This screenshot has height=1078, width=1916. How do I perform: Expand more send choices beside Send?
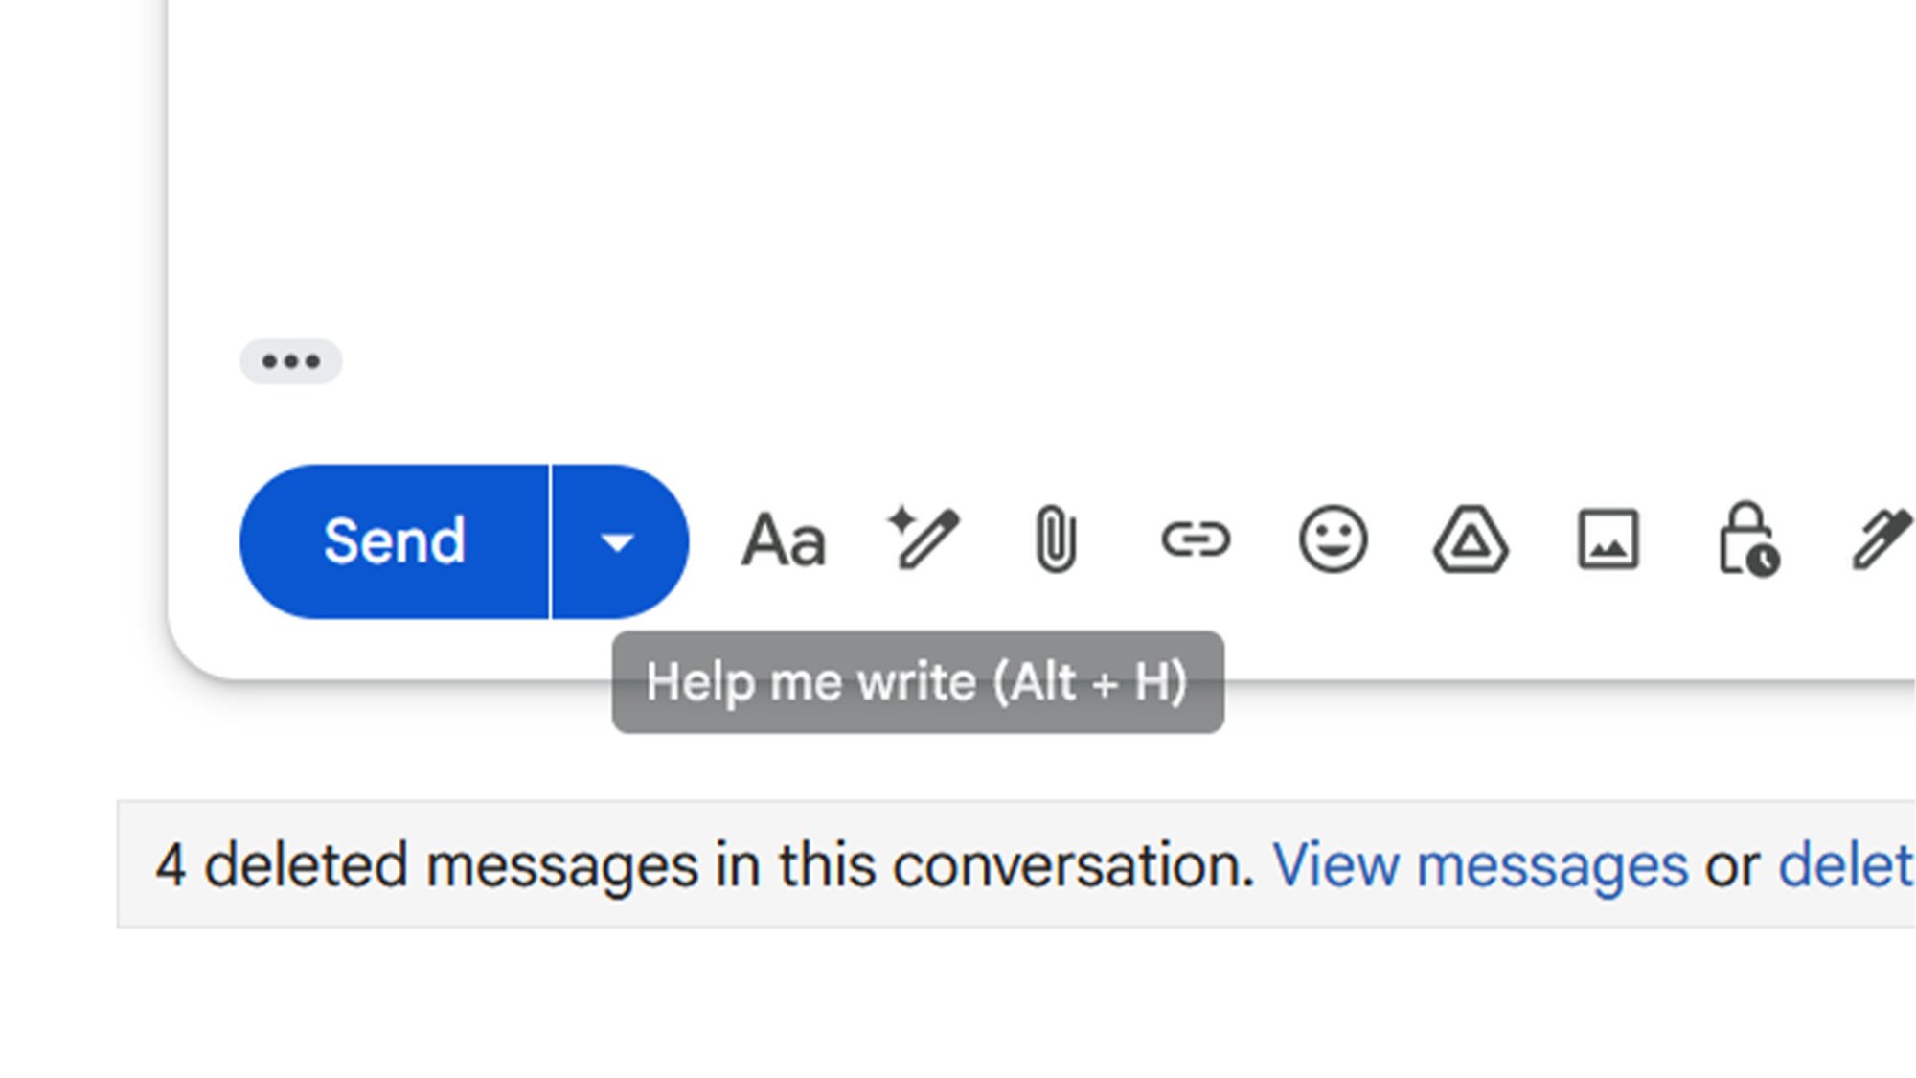(x=617, y=541)
